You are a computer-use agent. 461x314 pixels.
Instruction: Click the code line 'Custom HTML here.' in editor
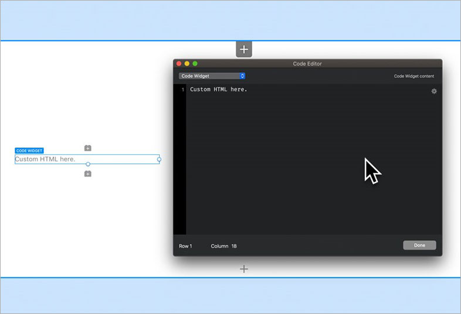(218, 89)
